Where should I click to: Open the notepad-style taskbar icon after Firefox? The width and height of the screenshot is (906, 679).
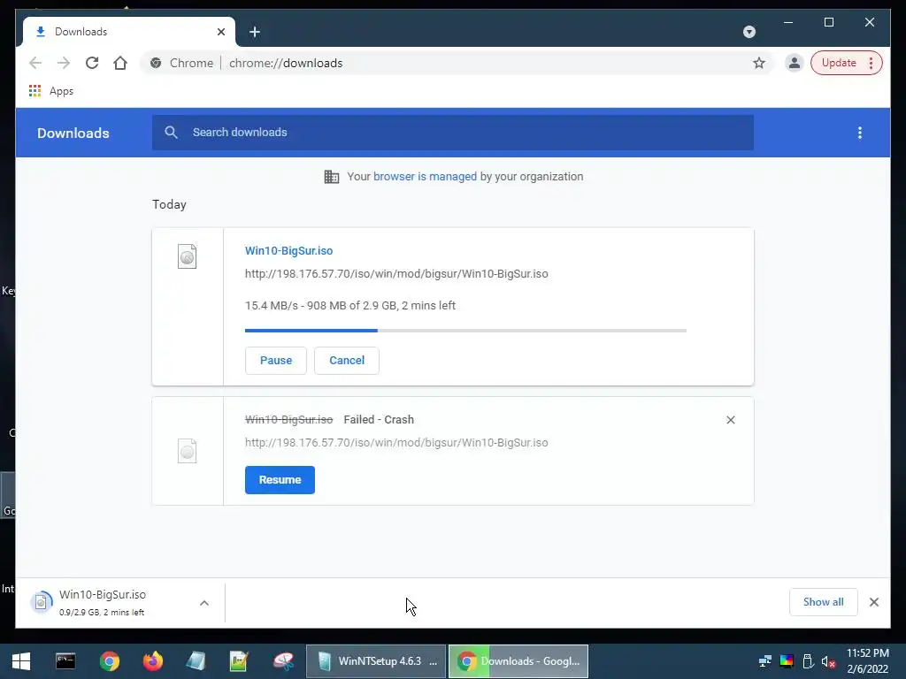[x=196, y=661]
